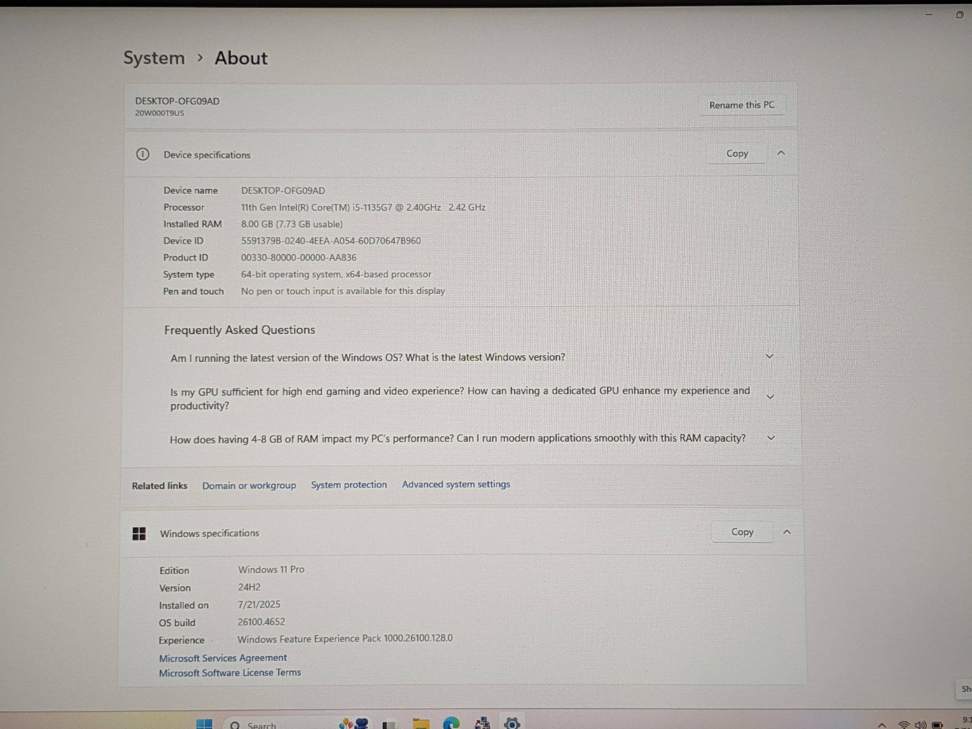Click the battery icon in system tray
972x729 pixels.
click(938, 725)
